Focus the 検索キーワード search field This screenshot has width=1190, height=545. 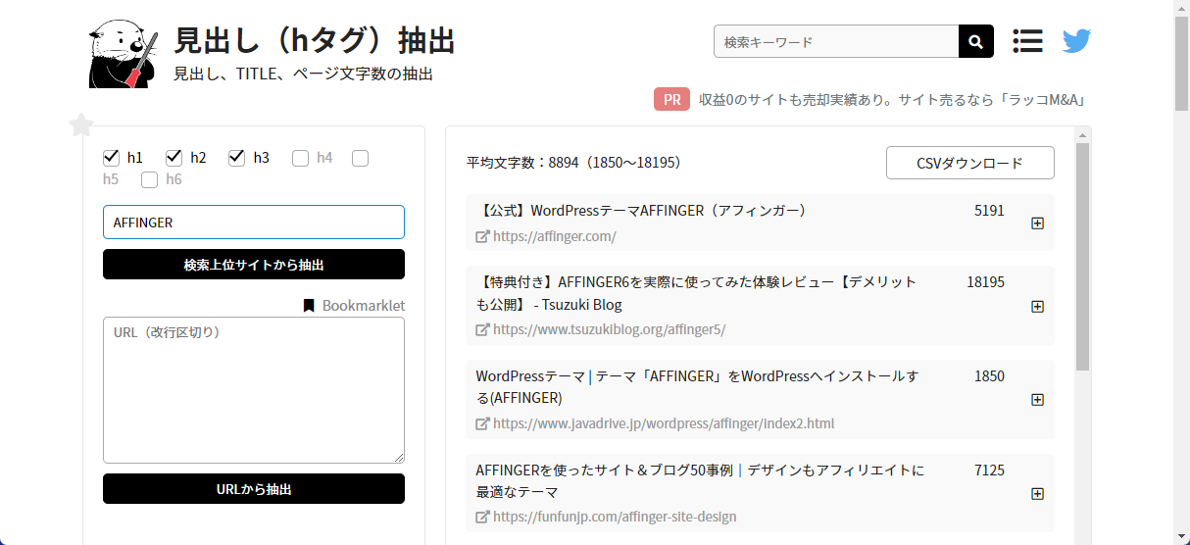tap(836, 41)
